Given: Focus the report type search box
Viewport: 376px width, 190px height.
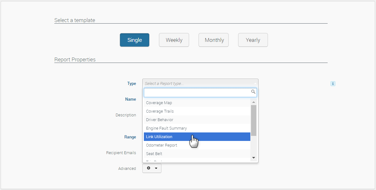Looking at the screenshot, I should 197,92.
